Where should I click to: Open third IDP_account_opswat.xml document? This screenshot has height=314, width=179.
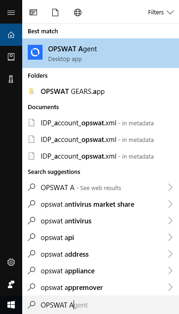101,156
